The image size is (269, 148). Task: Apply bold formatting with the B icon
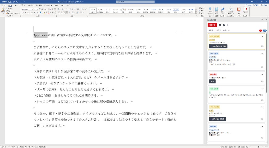click(x=23, y=13)
